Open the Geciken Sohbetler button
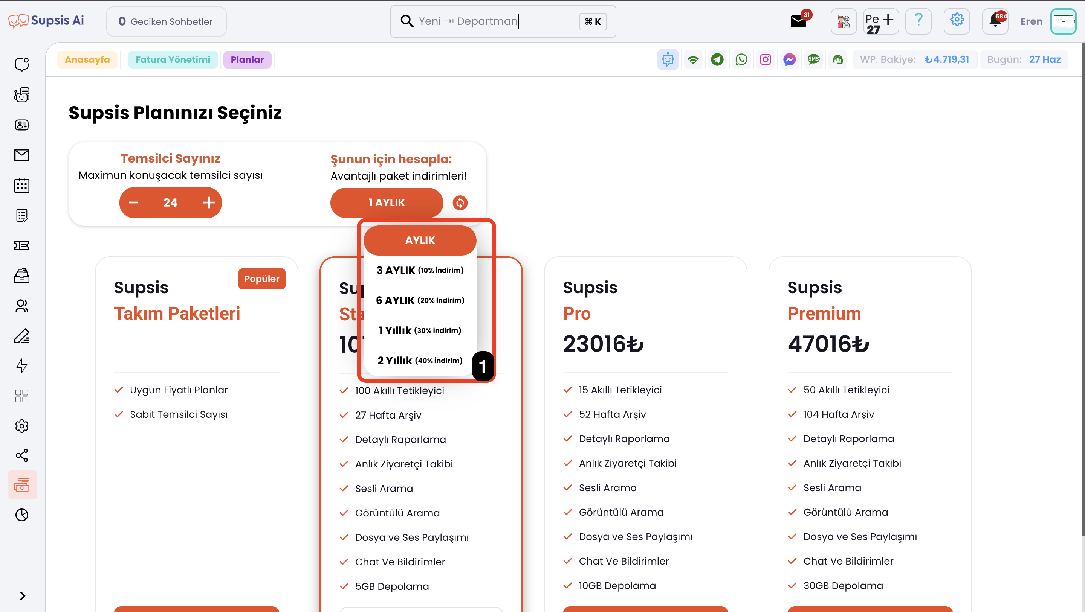 tap(167, 21)
